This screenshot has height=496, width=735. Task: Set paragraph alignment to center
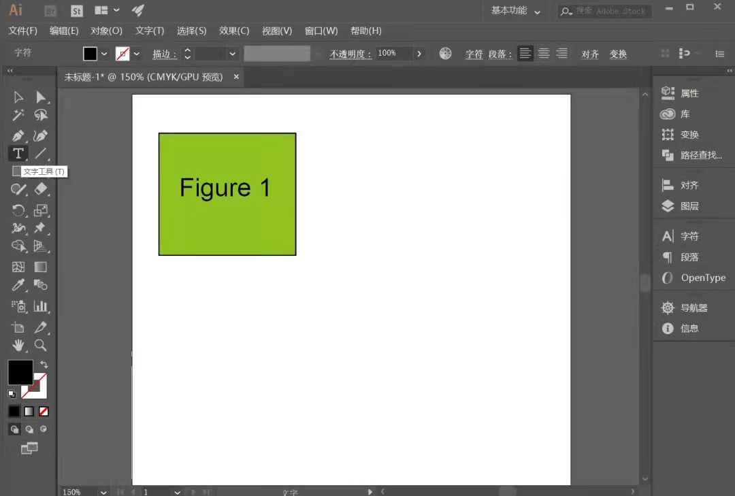[x=543, y=54]
